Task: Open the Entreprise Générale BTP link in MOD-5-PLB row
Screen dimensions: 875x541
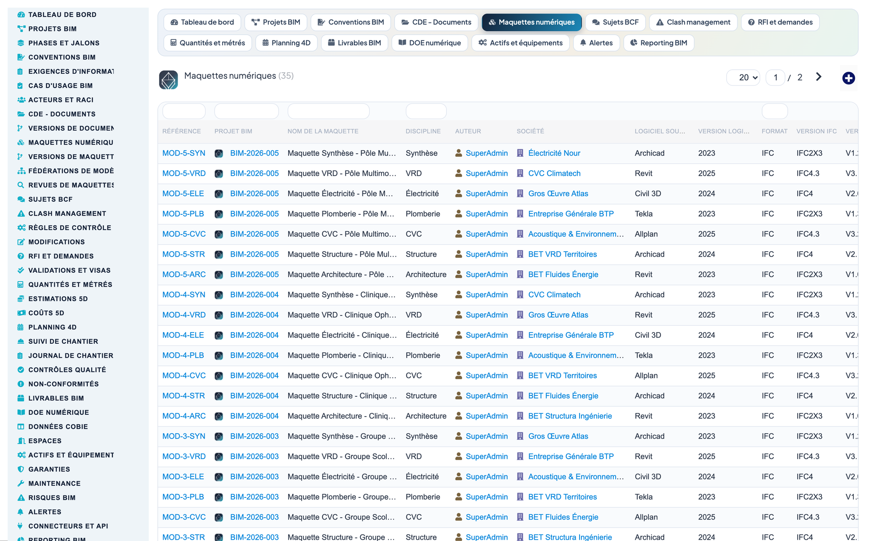Action: click(571, 214)
